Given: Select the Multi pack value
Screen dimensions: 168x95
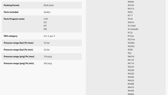Looking at the screenshot, I should coord(49,5).
